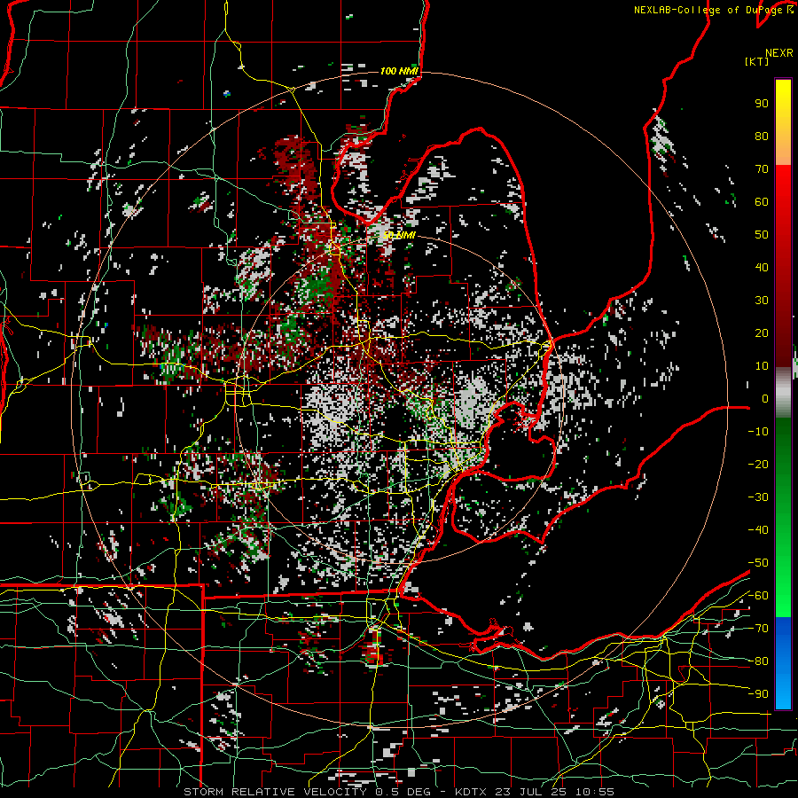Click the blue bottom segment of color bar
This screenshot has width=798, height=798.
[x=783, y=663]
